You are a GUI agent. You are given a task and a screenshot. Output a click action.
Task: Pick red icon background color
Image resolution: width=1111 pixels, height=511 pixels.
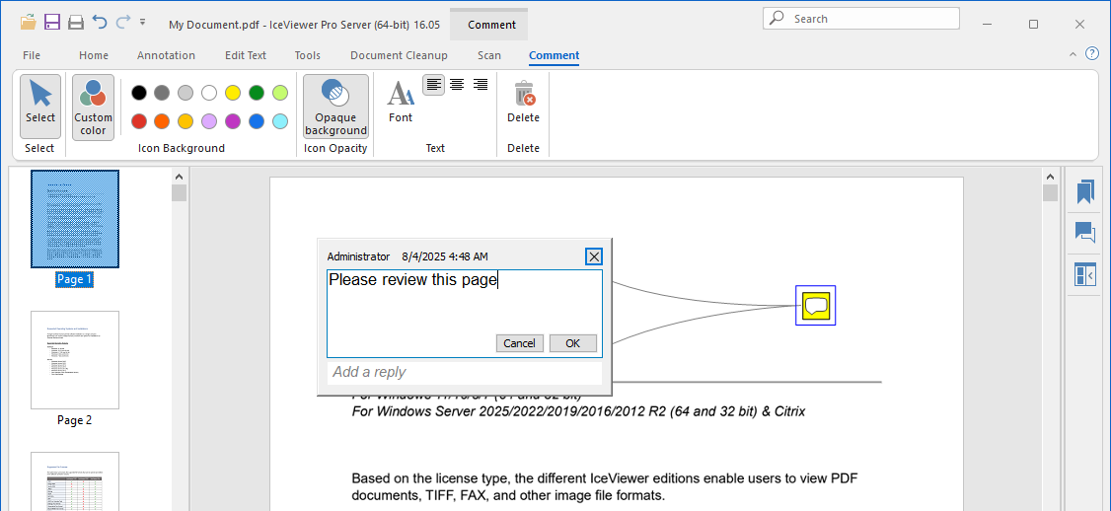click(x=139, y=121)
